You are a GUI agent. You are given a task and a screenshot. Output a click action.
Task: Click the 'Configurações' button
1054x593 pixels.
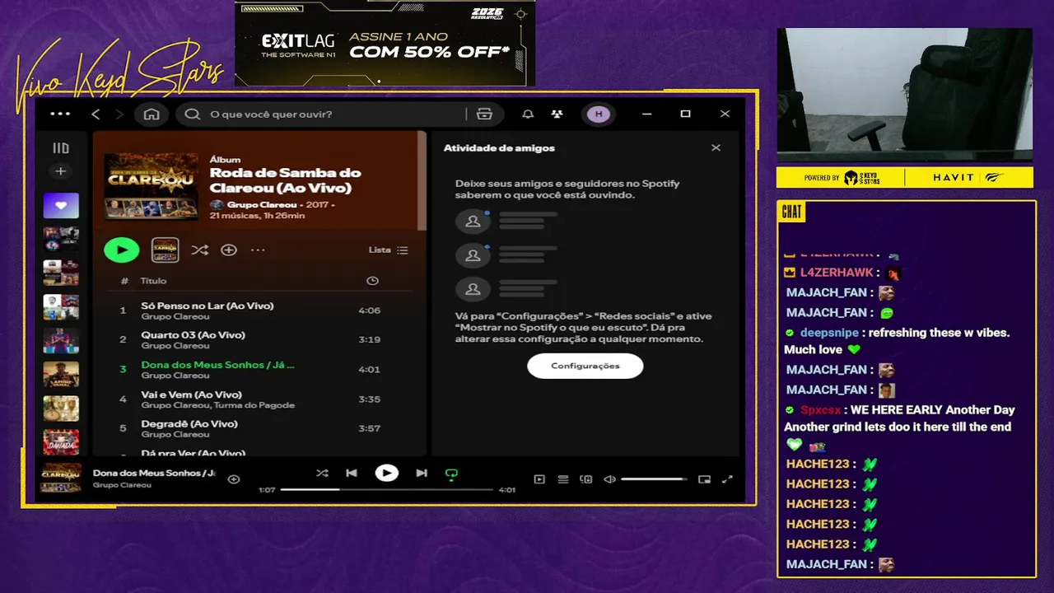pos(585,366)
